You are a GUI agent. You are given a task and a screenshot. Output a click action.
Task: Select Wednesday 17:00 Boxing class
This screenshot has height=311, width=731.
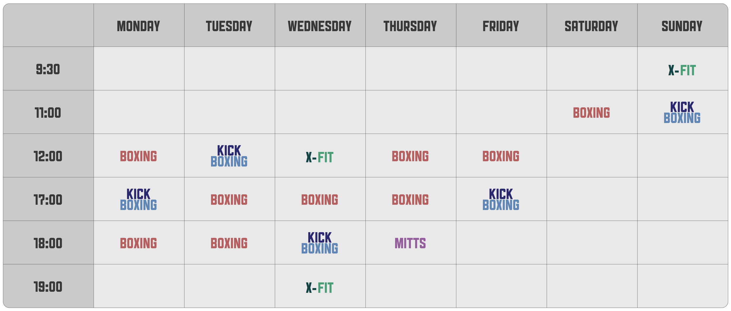click(x=320, y=200)
